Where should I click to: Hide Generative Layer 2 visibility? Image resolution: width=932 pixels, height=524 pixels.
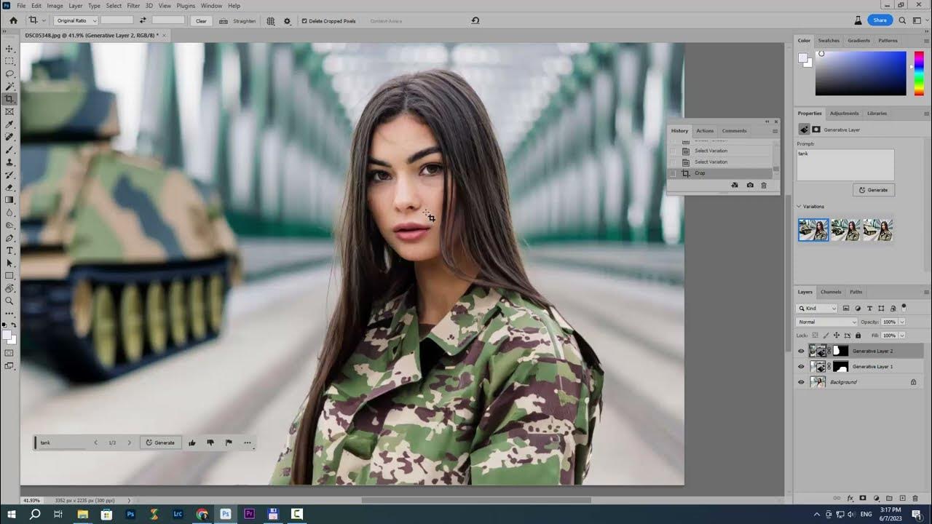(x=801, y=351)
